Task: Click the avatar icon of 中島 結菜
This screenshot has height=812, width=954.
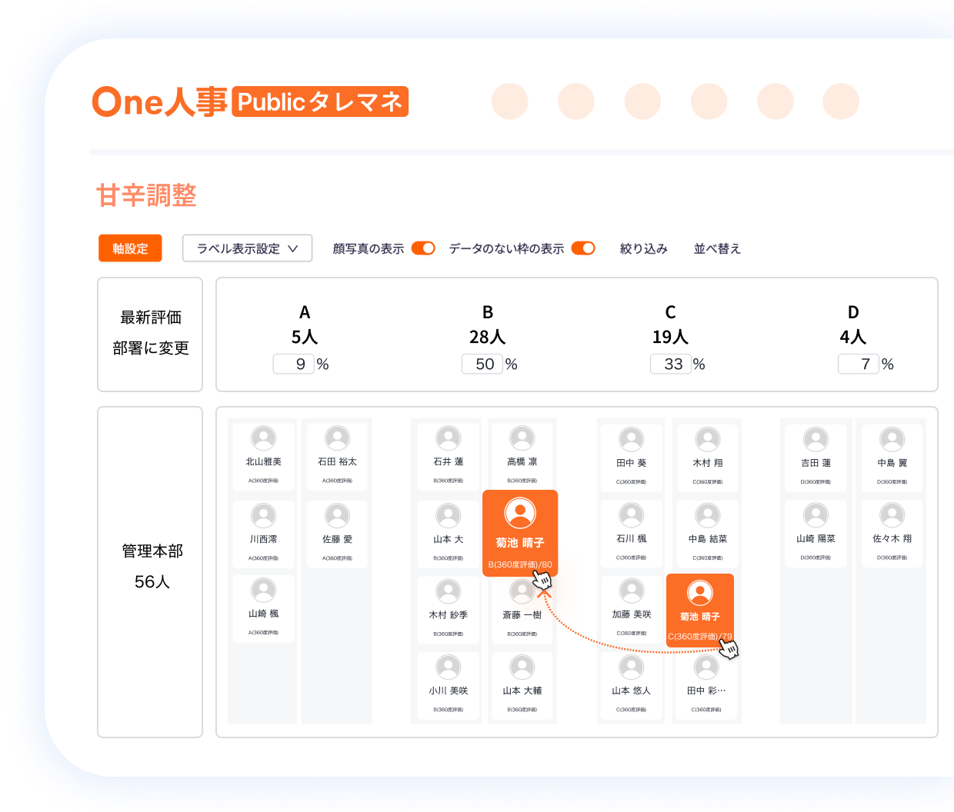Action: click(x=707, y=515)
